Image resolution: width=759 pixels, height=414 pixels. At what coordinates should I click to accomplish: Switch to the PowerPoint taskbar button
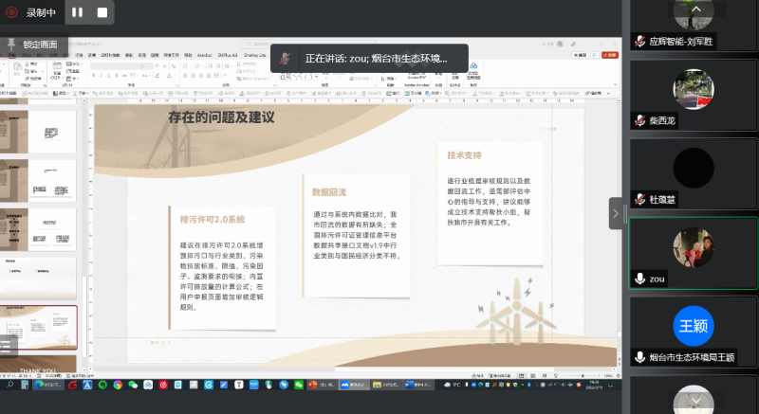[x=322, y=385]
